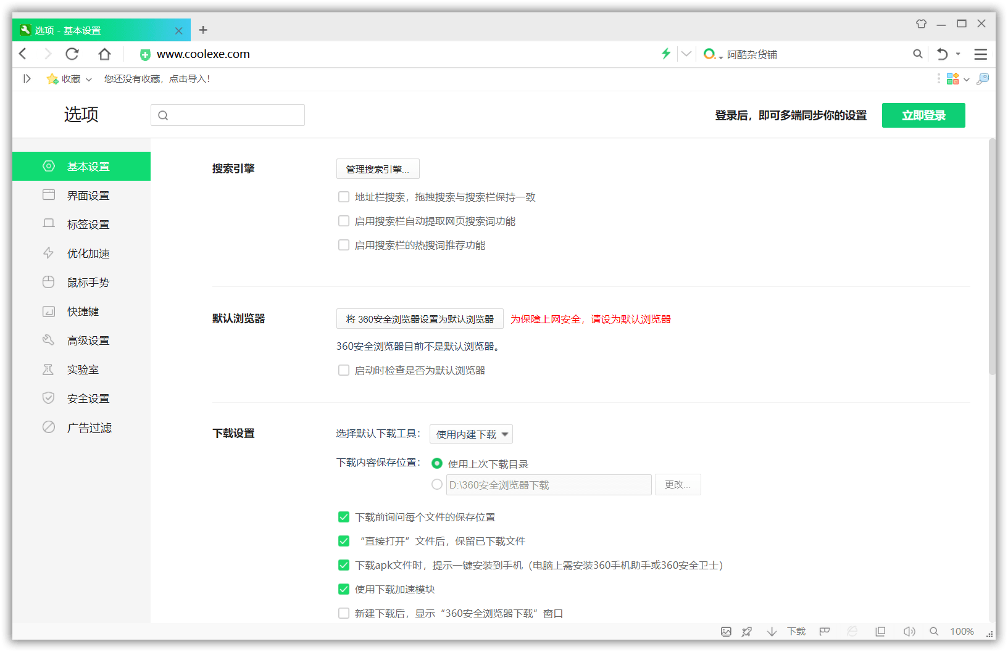Select 使用上次下载目录 radio button
1008x652 pixels.
tap(437, 463)
